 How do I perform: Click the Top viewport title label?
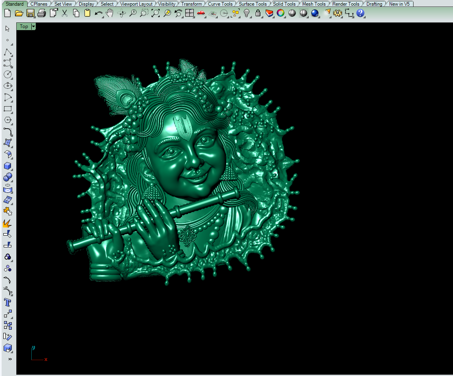(x=24, y=26)
